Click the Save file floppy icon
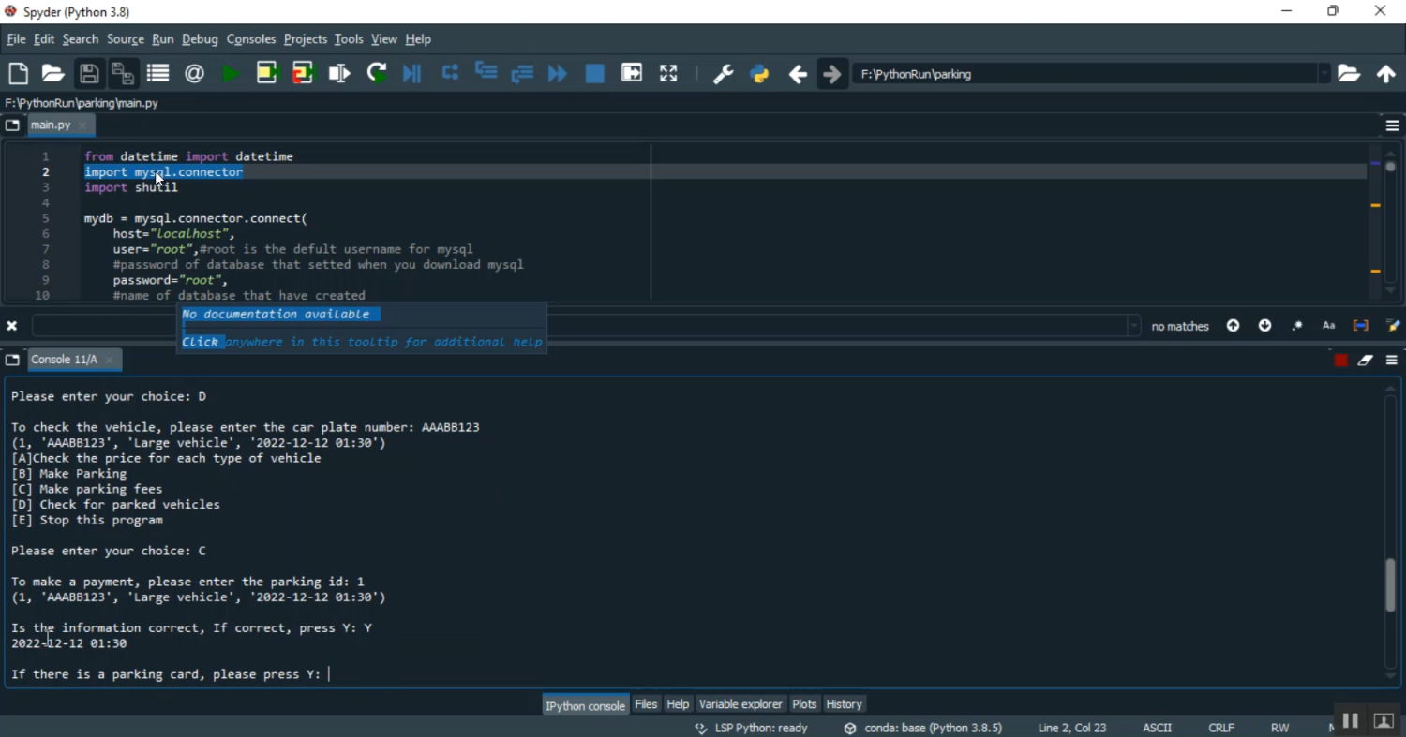Viewport: 1406px width, 737px height. click(89, 74)
